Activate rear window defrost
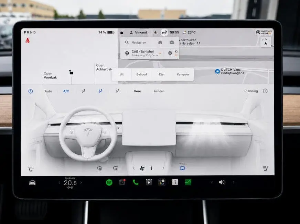 coord(116,168)
